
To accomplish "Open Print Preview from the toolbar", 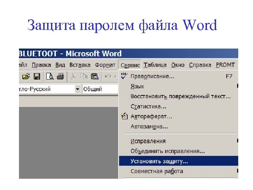I will [x=50, y=76].
